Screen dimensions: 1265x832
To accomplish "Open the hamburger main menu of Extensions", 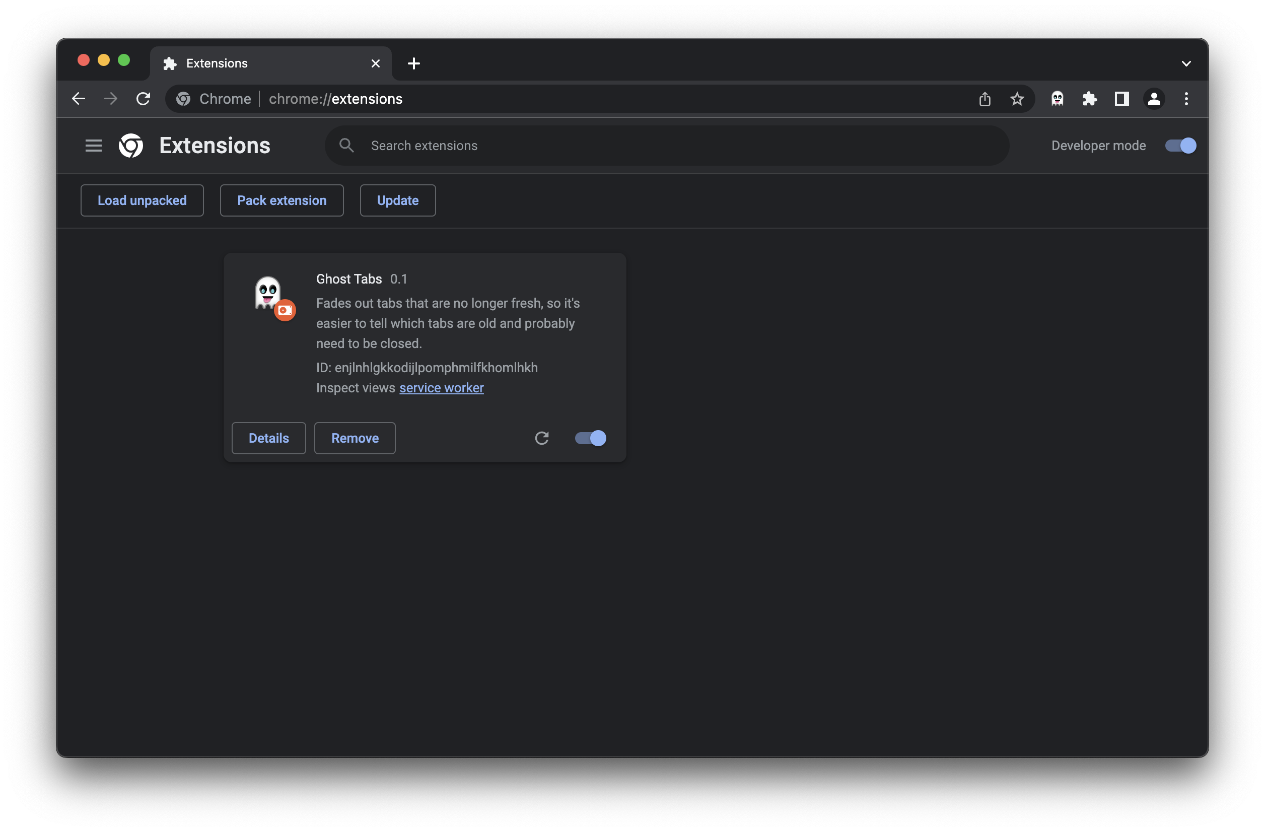I will click(x=94, y=146).
